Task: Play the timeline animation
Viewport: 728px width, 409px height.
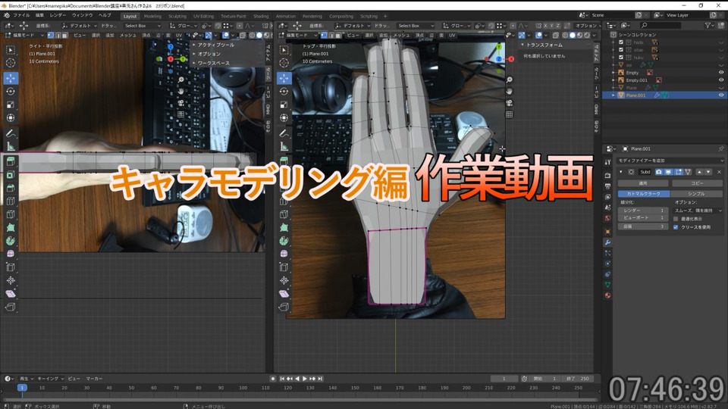Action: pyautogui.click(x=305, y=379)
